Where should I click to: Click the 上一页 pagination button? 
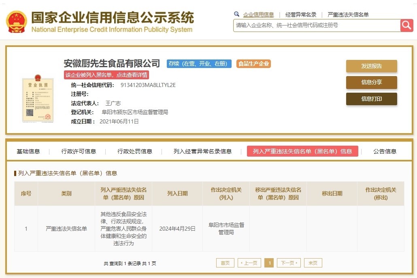(x=249, y=263)
